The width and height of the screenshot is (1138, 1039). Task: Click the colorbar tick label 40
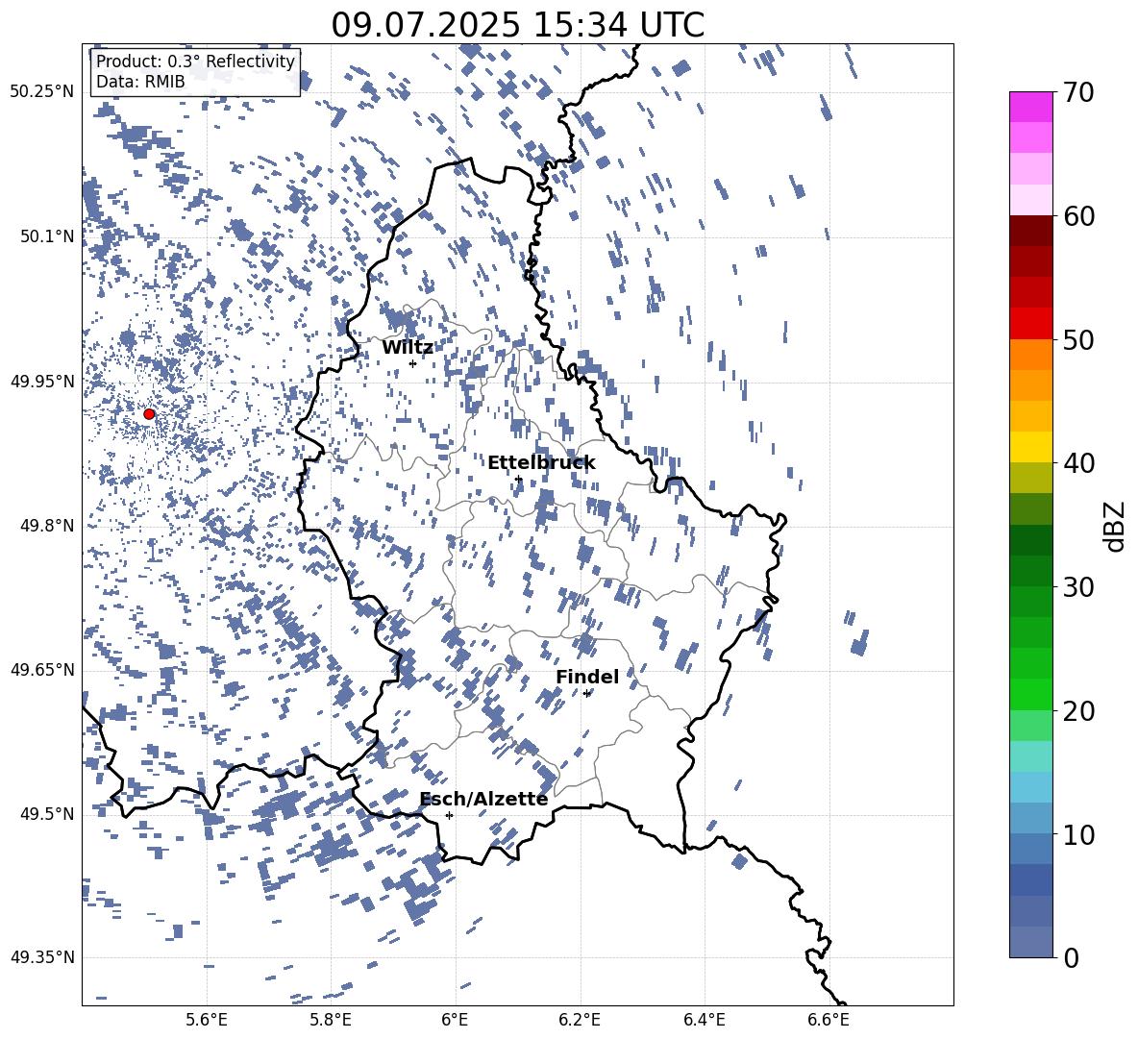(1079, 463)
